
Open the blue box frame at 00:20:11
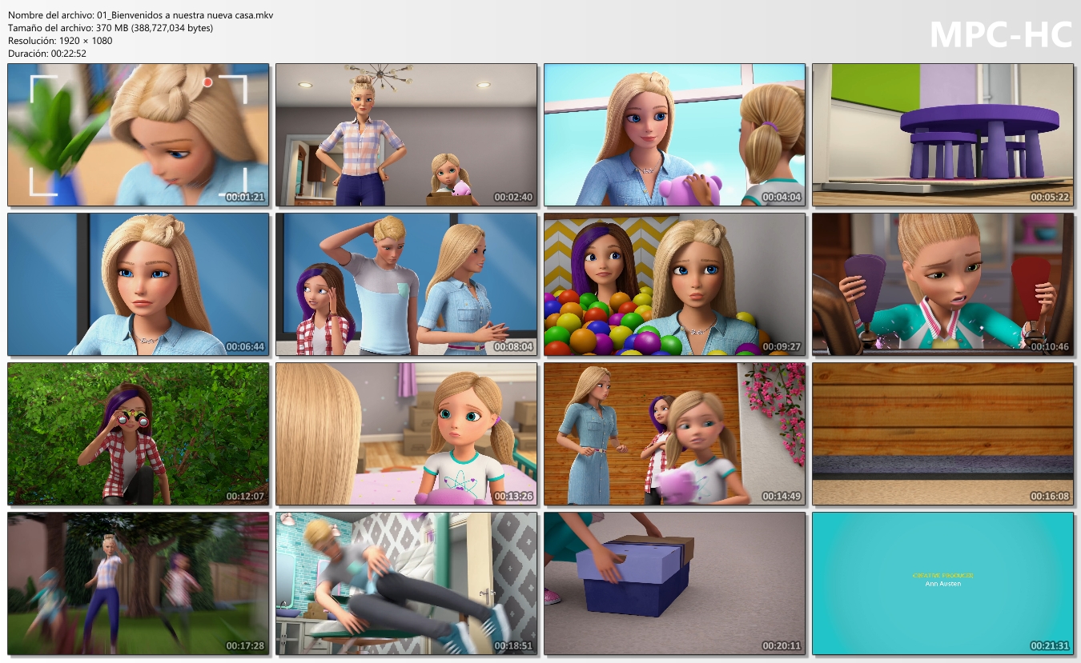click(x=675, y=584)
